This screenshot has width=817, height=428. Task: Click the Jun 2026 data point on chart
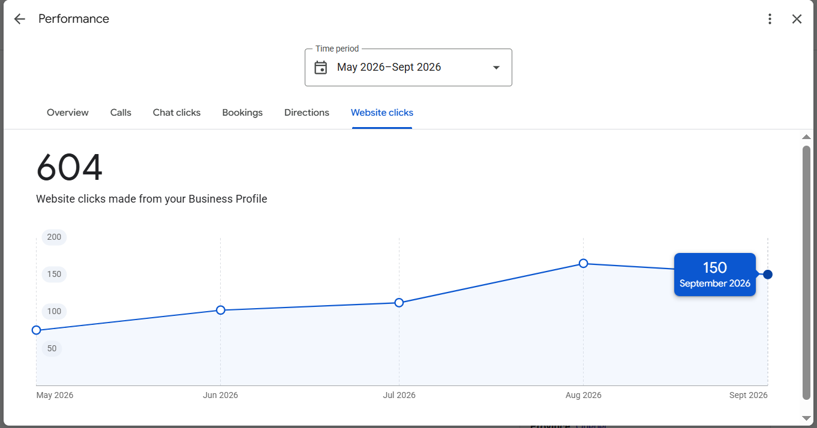point(221,310)
